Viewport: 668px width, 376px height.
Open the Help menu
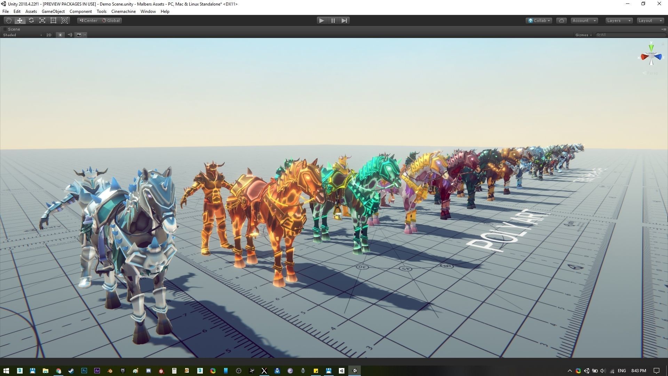coord(165,11)
